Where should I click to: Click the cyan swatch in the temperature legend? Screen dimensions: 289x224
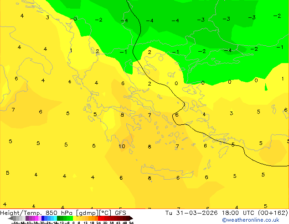[55, 218]
